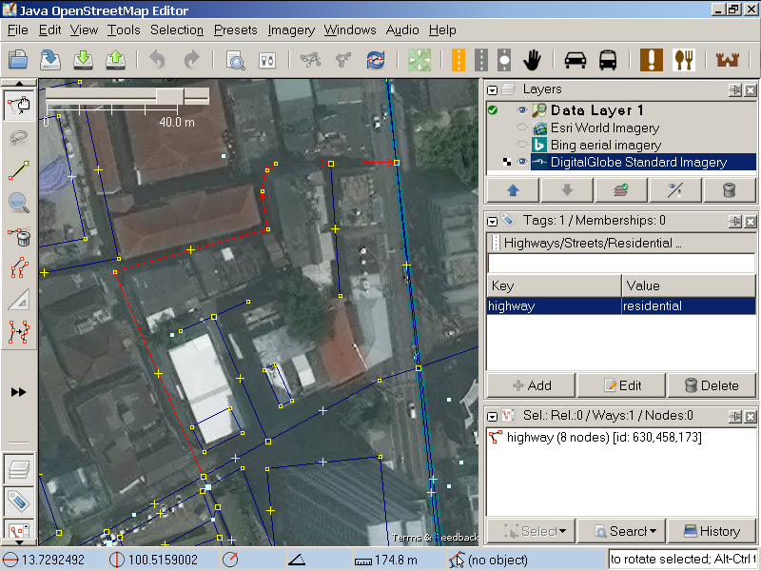Click the Add tag button
This screenshot has height=571, width=761.
(532, 385)
